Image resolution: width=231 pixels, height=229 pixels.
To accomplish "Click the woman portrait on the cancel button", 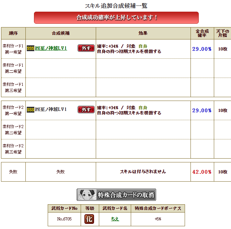I will pos(87,195).
